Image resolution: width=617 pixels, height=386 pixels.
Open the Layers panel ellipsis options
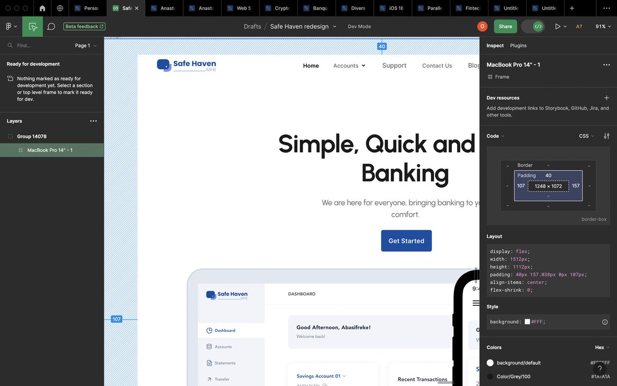tap(93, 121)
